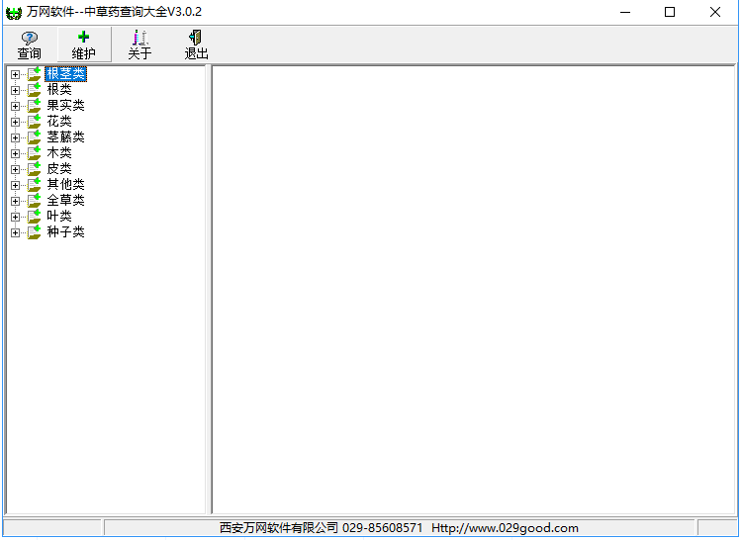Click the folder icon beside 皮类
This screenshot has height=540, width=742.
pyautogui.click(x=34, y=168)
